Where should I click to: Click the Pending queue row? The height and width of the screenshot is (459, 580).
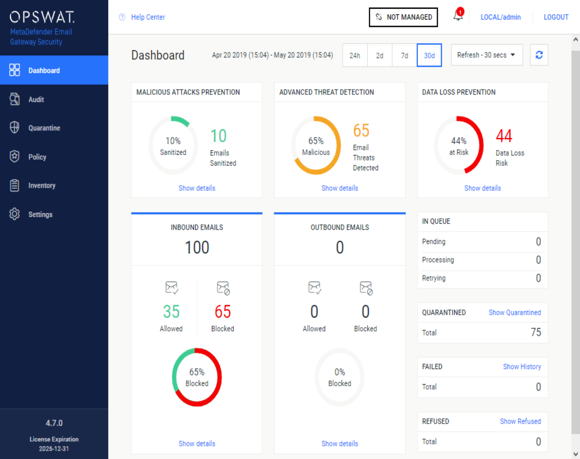(482, 241)
